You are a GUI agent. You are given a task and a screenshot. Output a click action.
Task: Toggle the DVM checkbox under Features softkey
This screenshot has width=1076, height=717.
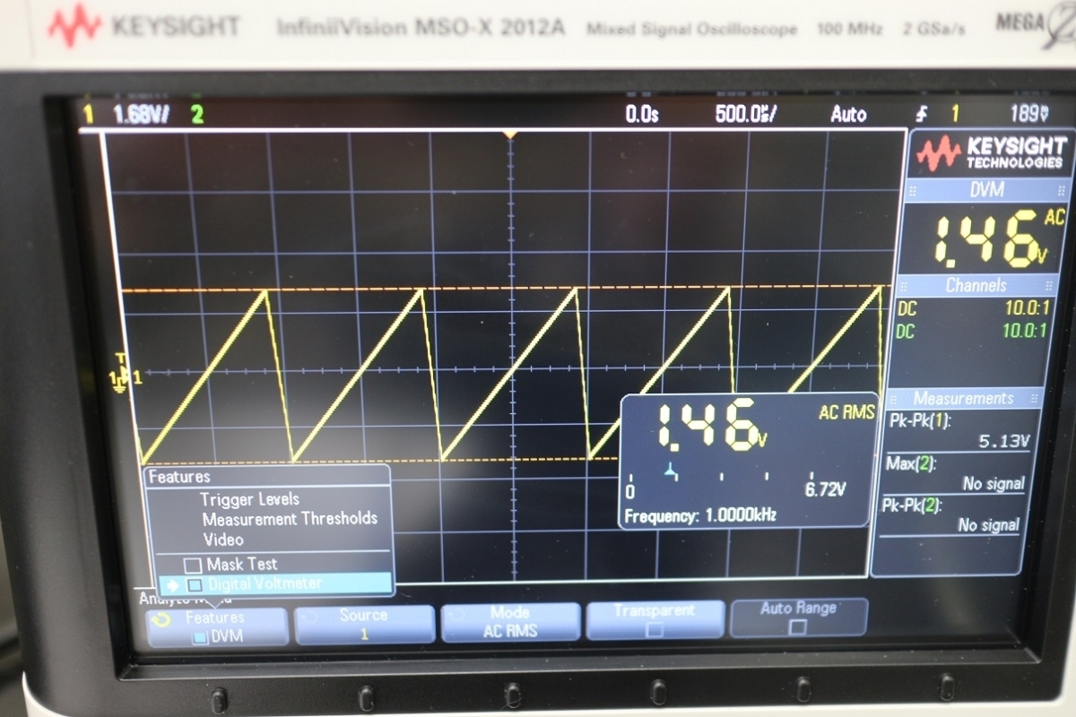(200, 637)
